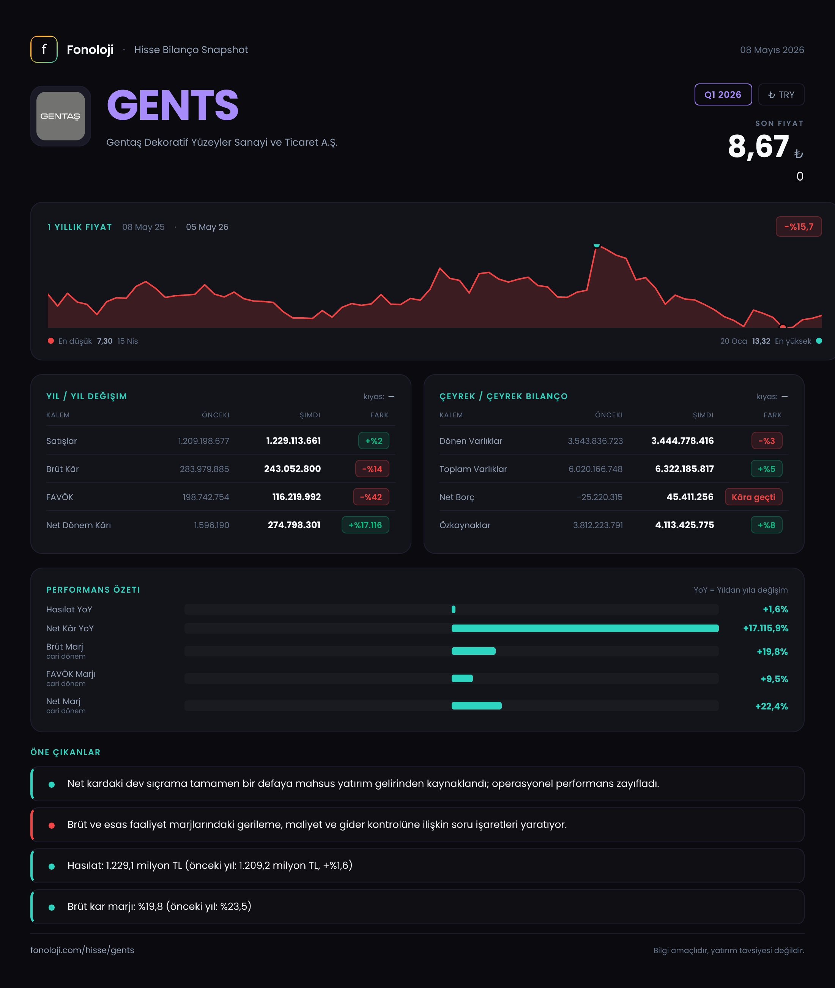Click Net Dönem Kârı previous value 1.596.190
Viewport: 835px width, 988px height.
(x=211, y=525)
